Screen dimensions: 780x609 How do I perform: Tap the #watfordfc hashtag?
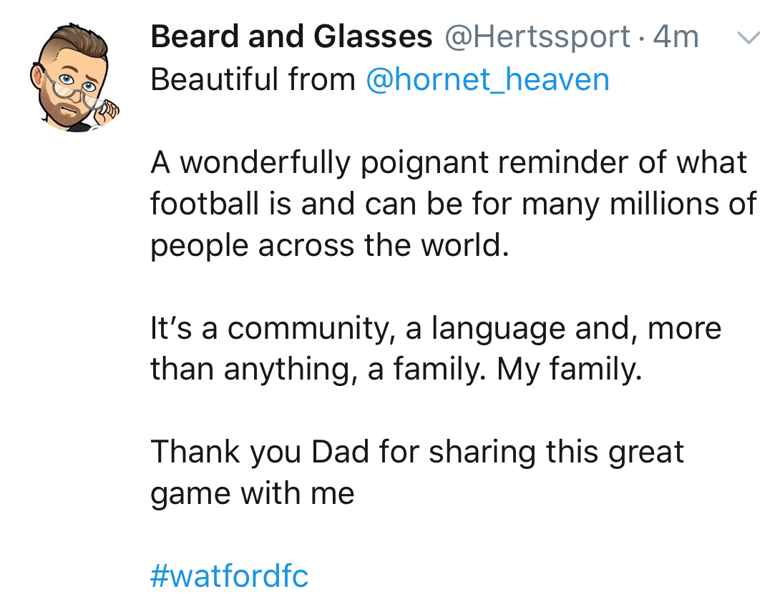229,575
